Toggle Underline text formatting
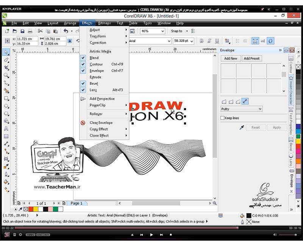The image size is (303, 246). point(217,41)
